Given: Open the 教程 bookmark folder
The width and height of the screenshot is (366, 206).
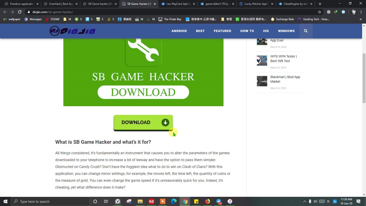Looking at the screenshot, I should (x=226, y=19).
